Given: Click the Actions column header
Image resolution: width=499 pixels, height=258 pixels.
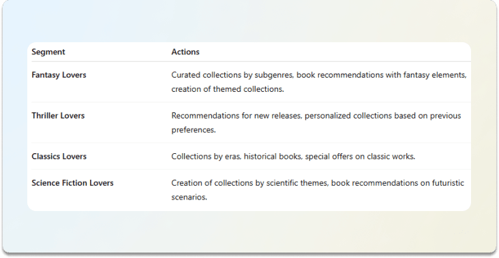Looking at the screenshot, I should tap(185, 52).
